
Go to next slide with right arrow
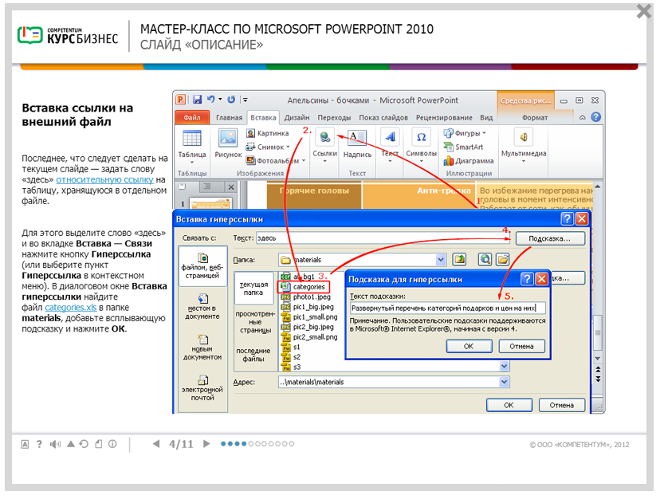coord(206,443)
